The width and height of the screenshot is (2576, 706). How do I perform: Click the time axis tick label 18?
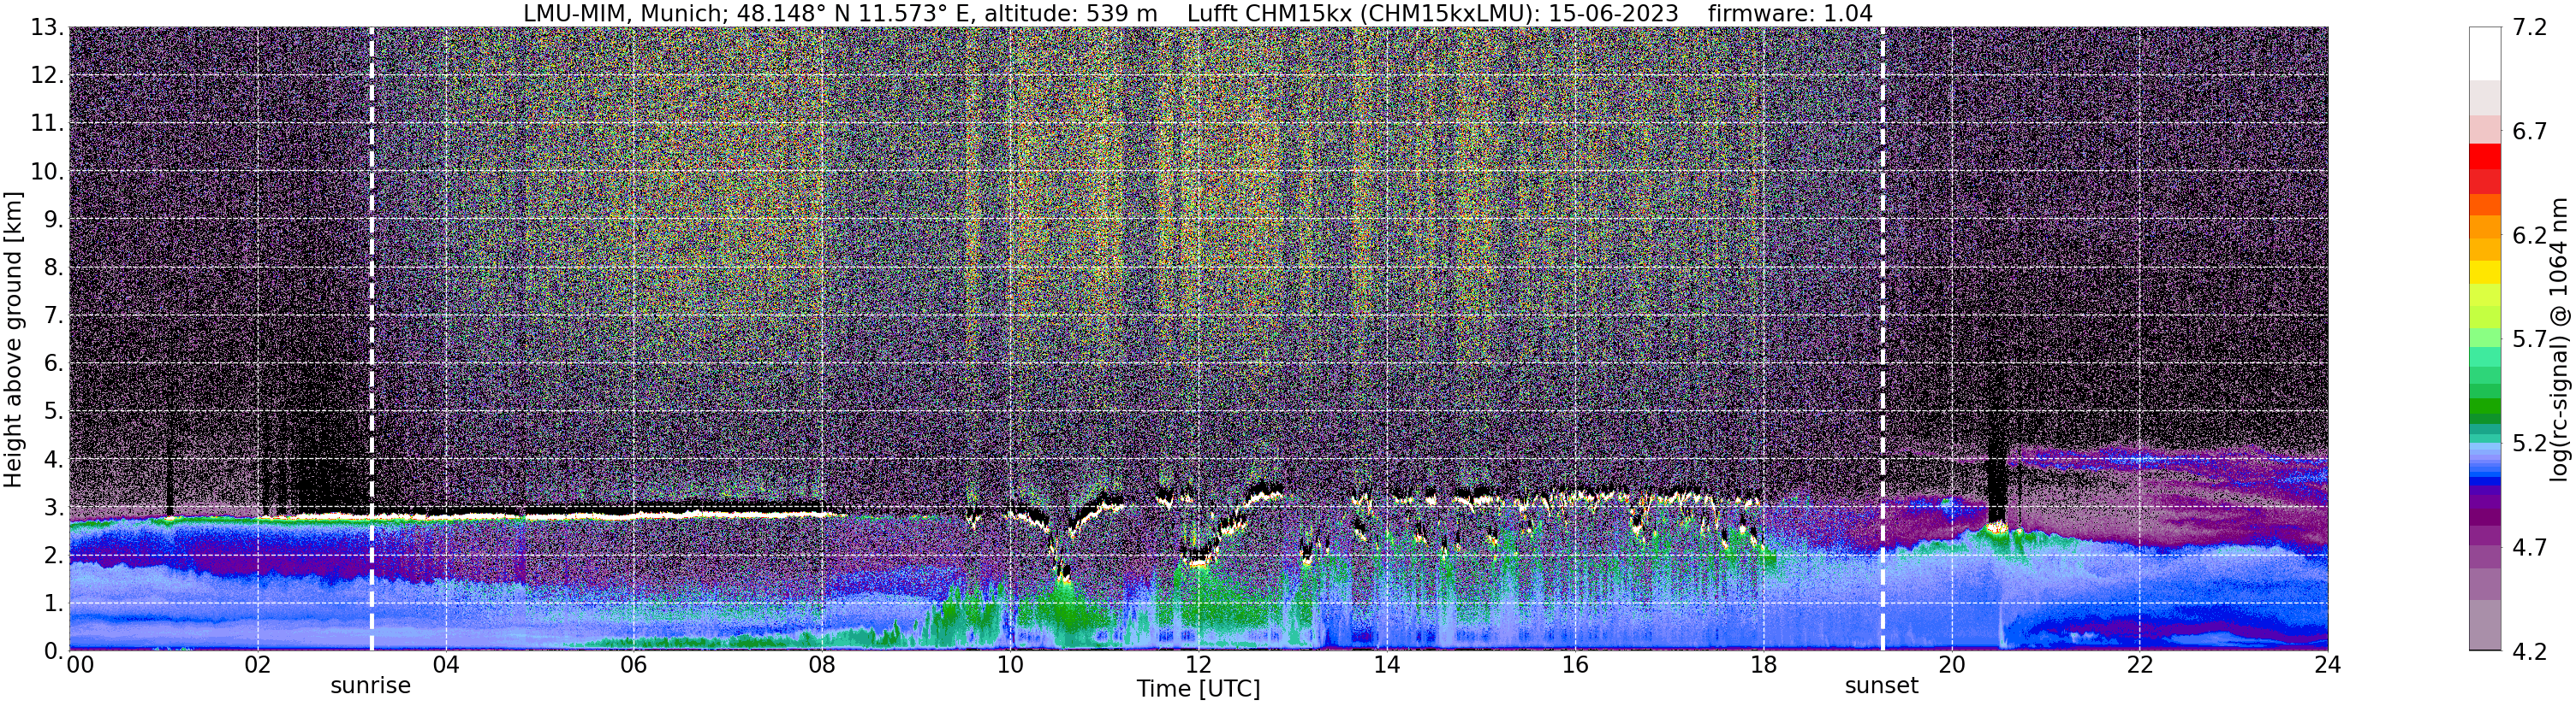(x=1764, y=665)
